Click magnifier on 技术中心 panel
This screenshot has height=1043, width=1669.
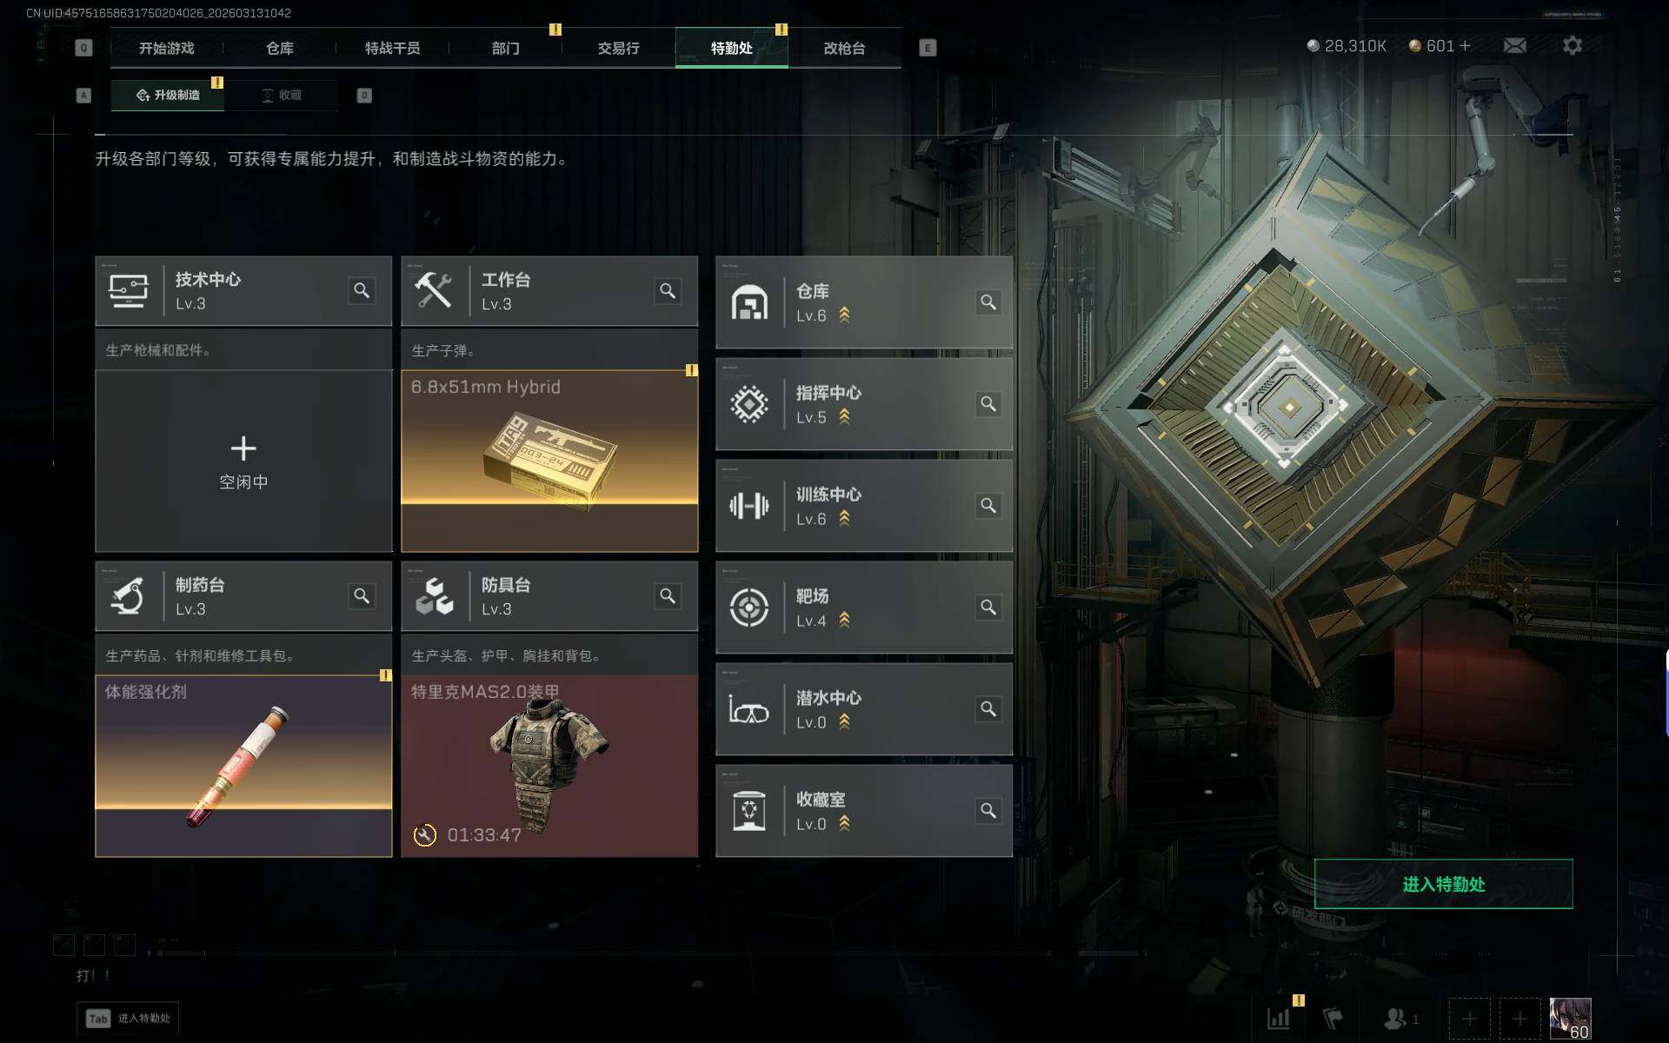coord(362,290)
